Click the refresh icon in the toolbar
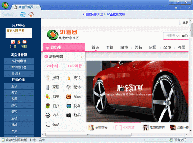This screenshot has width=193, height=143. [23, 14]
